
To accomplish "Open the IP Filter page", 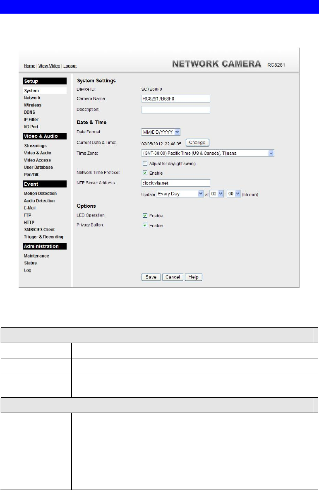I will pos(31,119).
